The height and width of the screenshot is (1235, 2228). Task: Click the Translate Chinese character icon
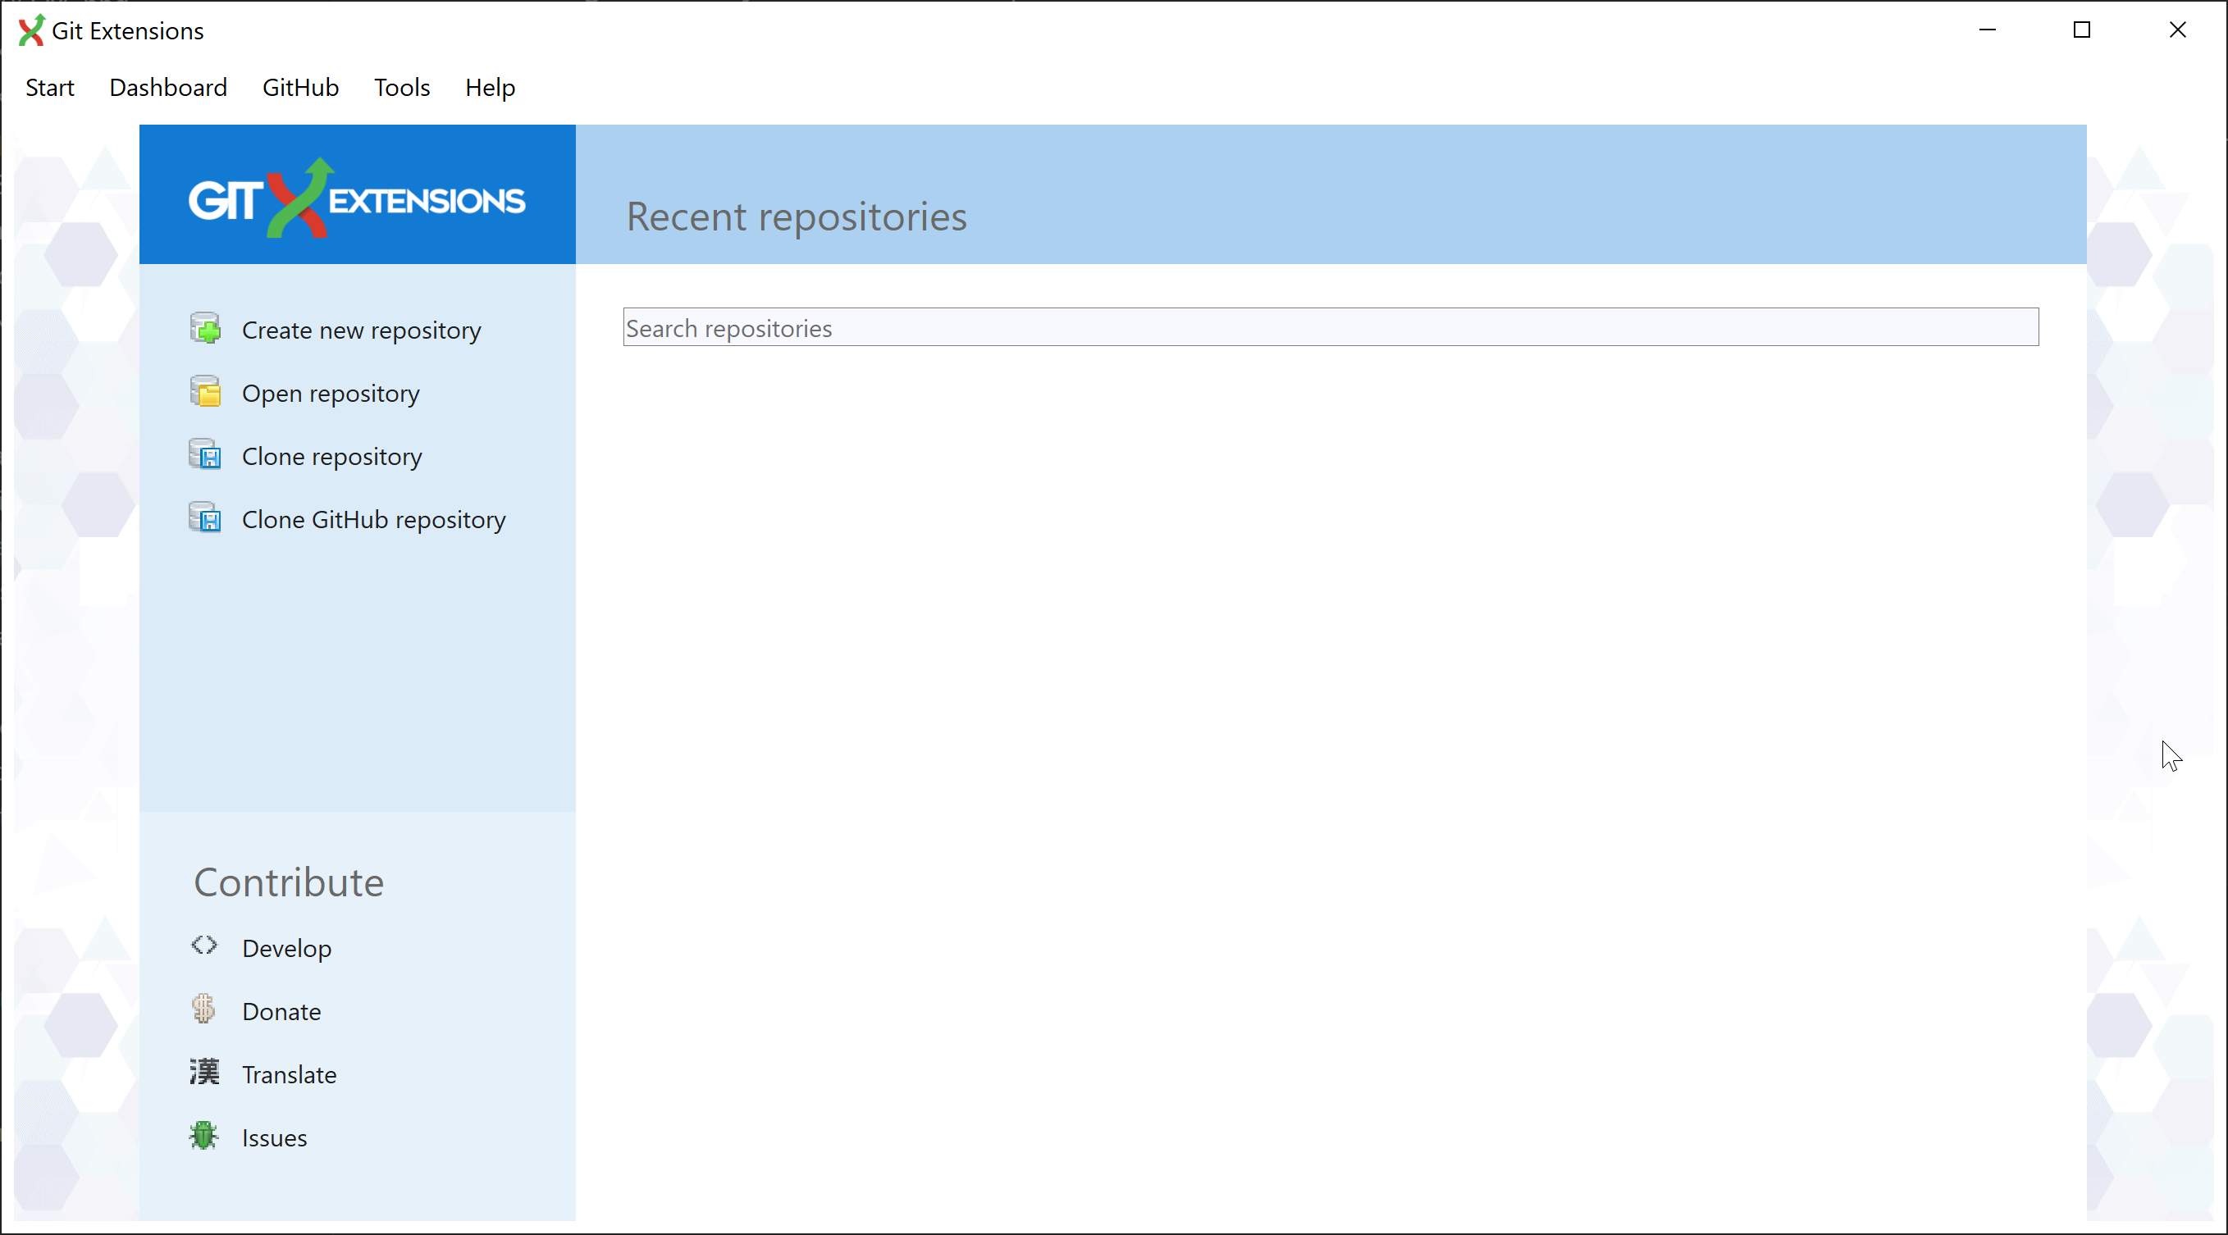(x=204, y=1073)
